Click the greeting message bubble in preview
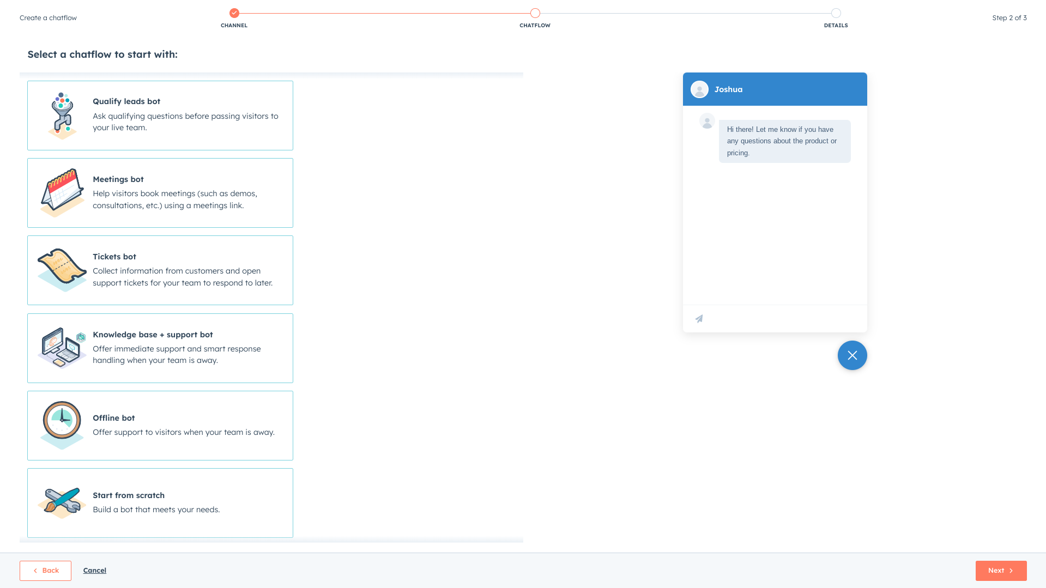 click(x=784, y=141)
